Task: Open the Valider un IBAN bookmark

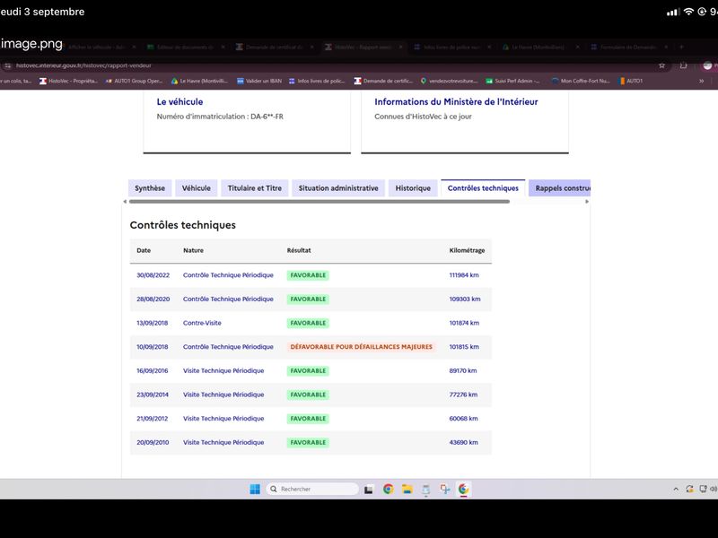Action: pos(259,81)
